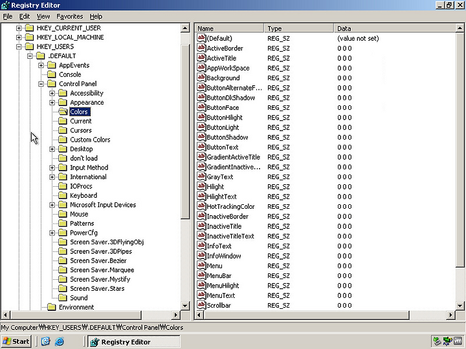Select the don't load key

pos(83,158)
